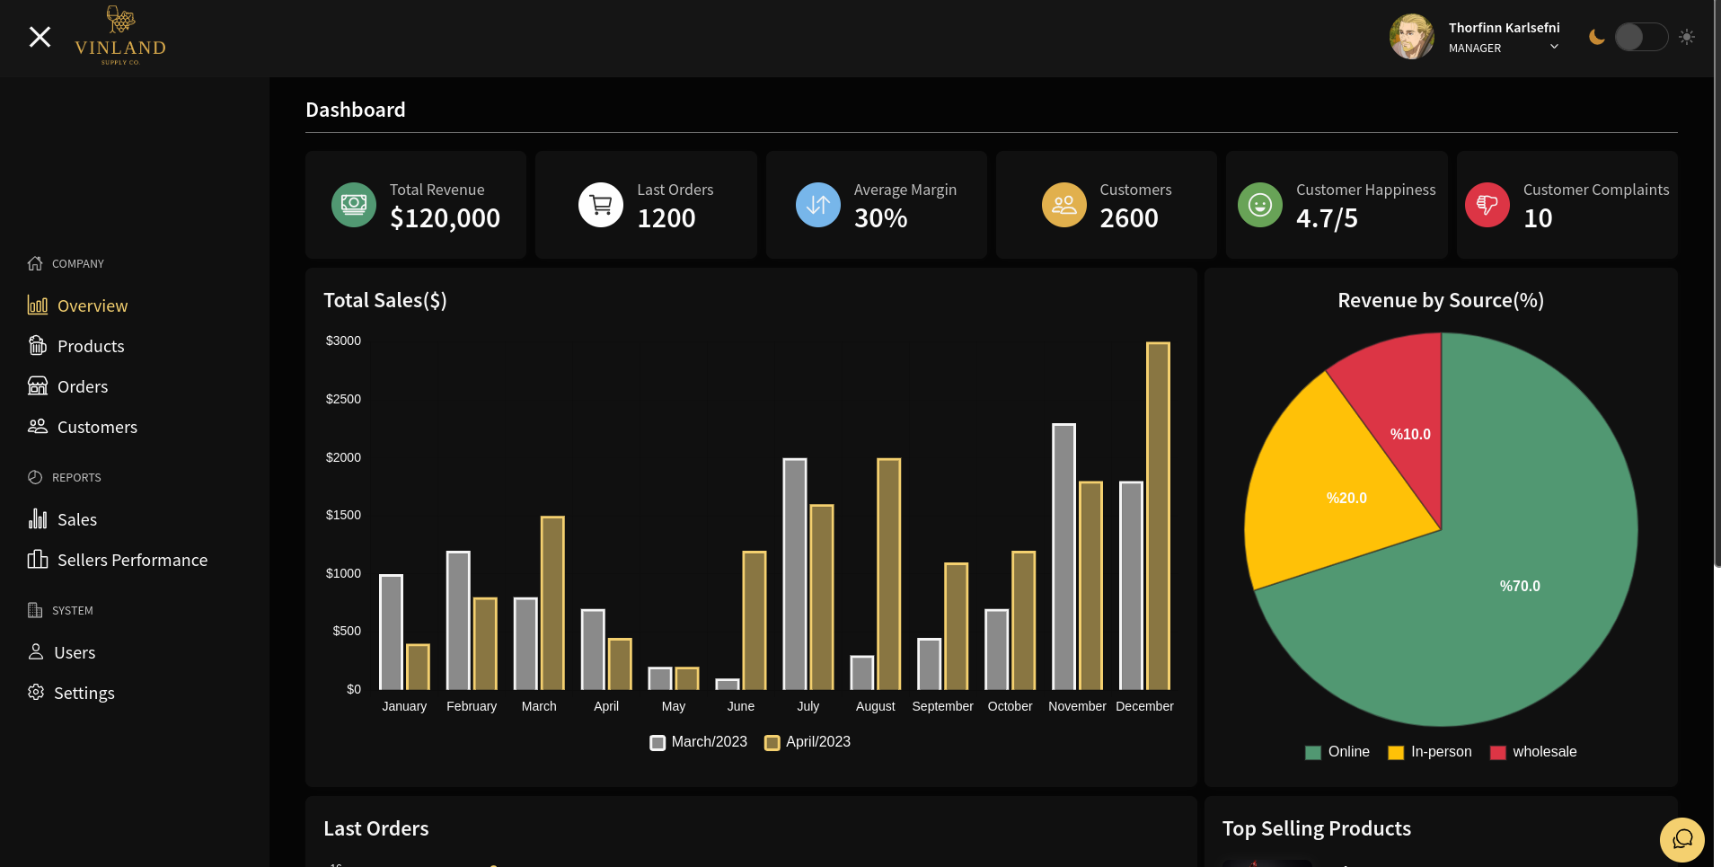
Task: Click Thorfinn Karlsefni's profile avatar
Action: (1411, 37)
